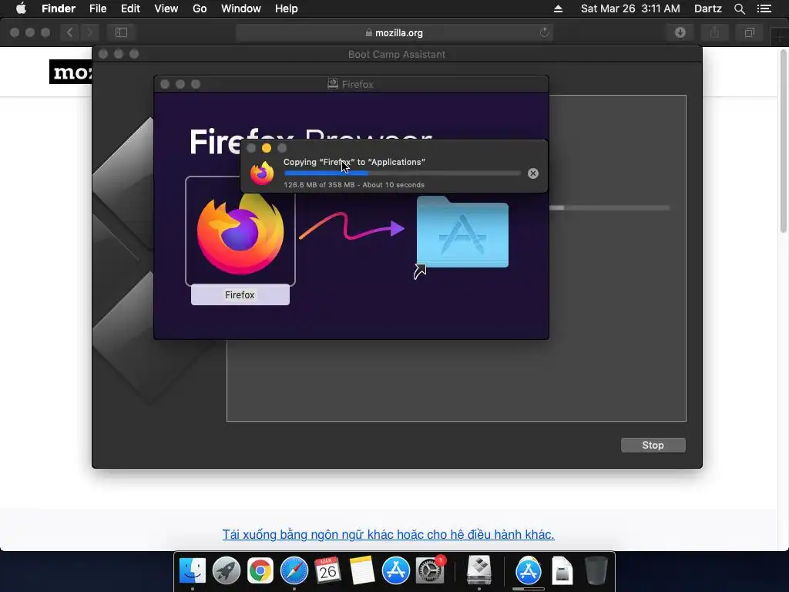The image size is (789, 592).
Task: Open the Go menu
Action: tap(200, 8)
